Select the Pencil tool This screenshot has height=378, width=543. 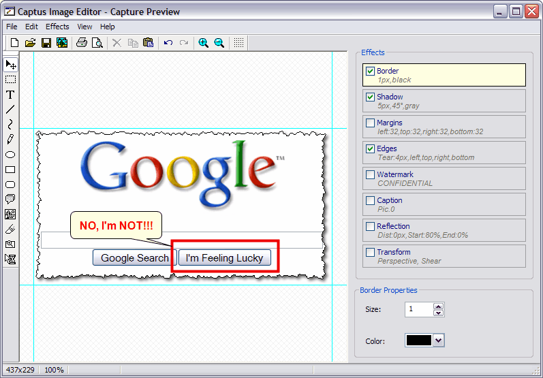click(x=10, y=139)
